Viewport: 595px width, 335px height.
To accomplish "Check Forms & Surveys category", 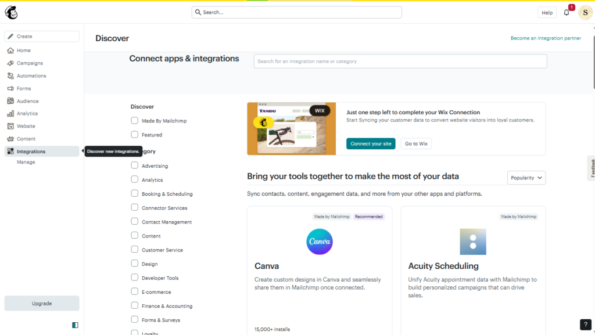I will click(x=135, y=320).
